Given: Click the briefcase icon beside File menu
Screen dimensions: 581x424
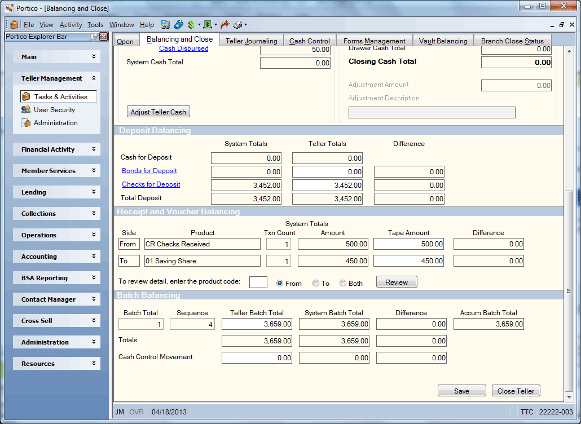Looking at the screenshot, I should [x=14, y=25].
